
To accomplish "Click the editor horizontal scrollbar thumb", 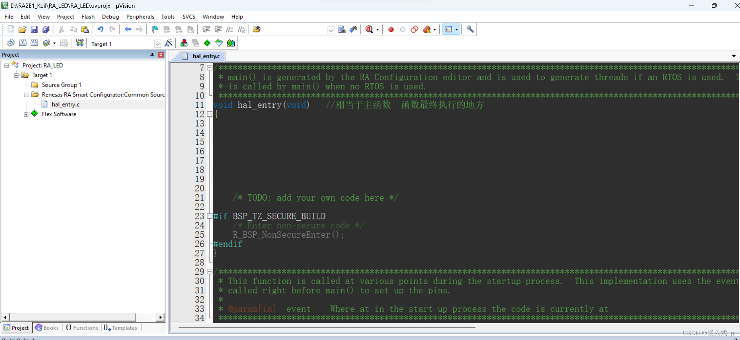I will click(x=327, y=327).
